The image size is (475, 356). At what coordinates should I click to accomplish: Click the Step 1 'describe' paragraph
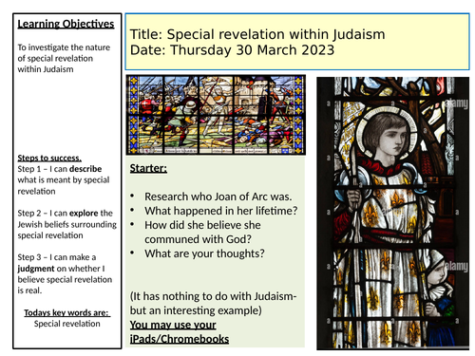point(64,180)
